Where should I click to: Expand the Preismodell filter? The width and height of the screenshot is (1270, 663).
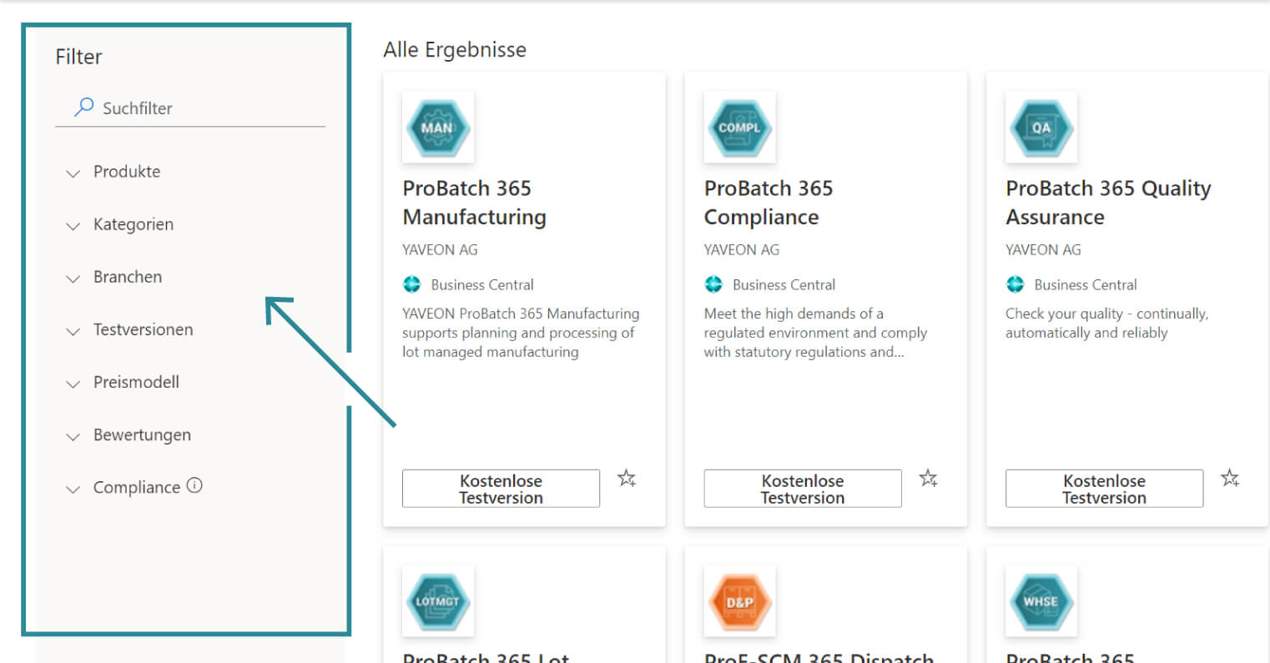123,382
